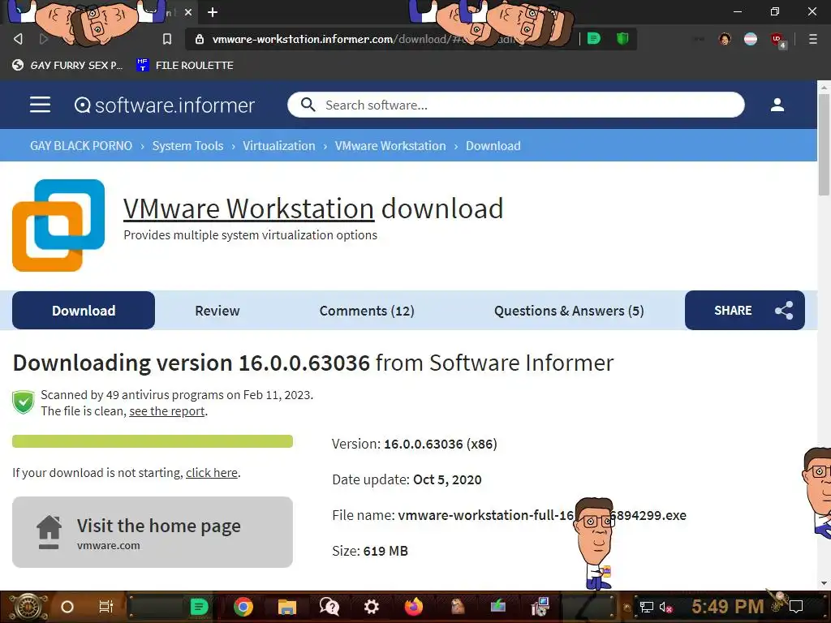Viewport: 831px width, 623px height.
Task: Click the share icon on SHARE button
Action: coord(784,311)
